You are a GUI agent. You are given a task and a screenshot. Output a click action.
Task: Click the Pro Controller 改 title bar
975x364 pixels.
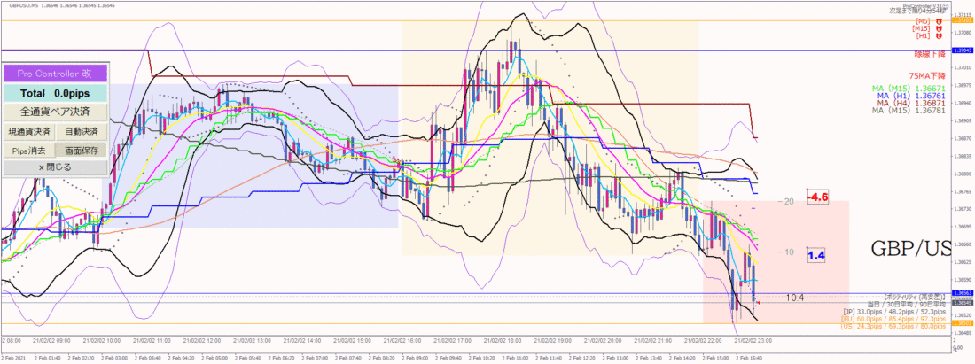(54, 74)
